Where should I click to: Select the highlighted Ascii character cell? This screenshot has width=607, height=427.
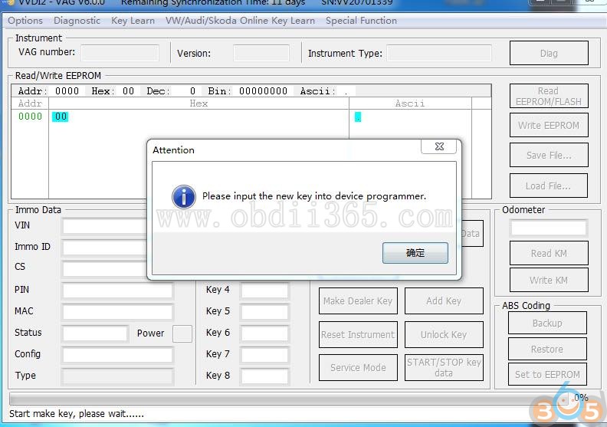point(358,117)
